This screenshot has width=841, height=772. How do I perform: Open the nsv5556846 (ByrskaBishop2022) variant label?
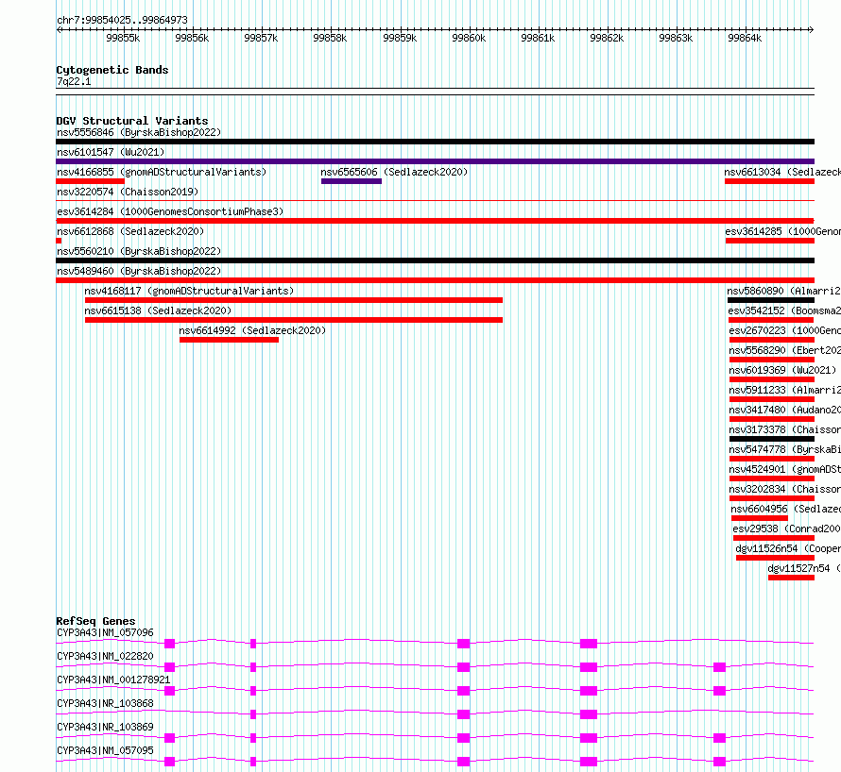(x=138, y=132)
